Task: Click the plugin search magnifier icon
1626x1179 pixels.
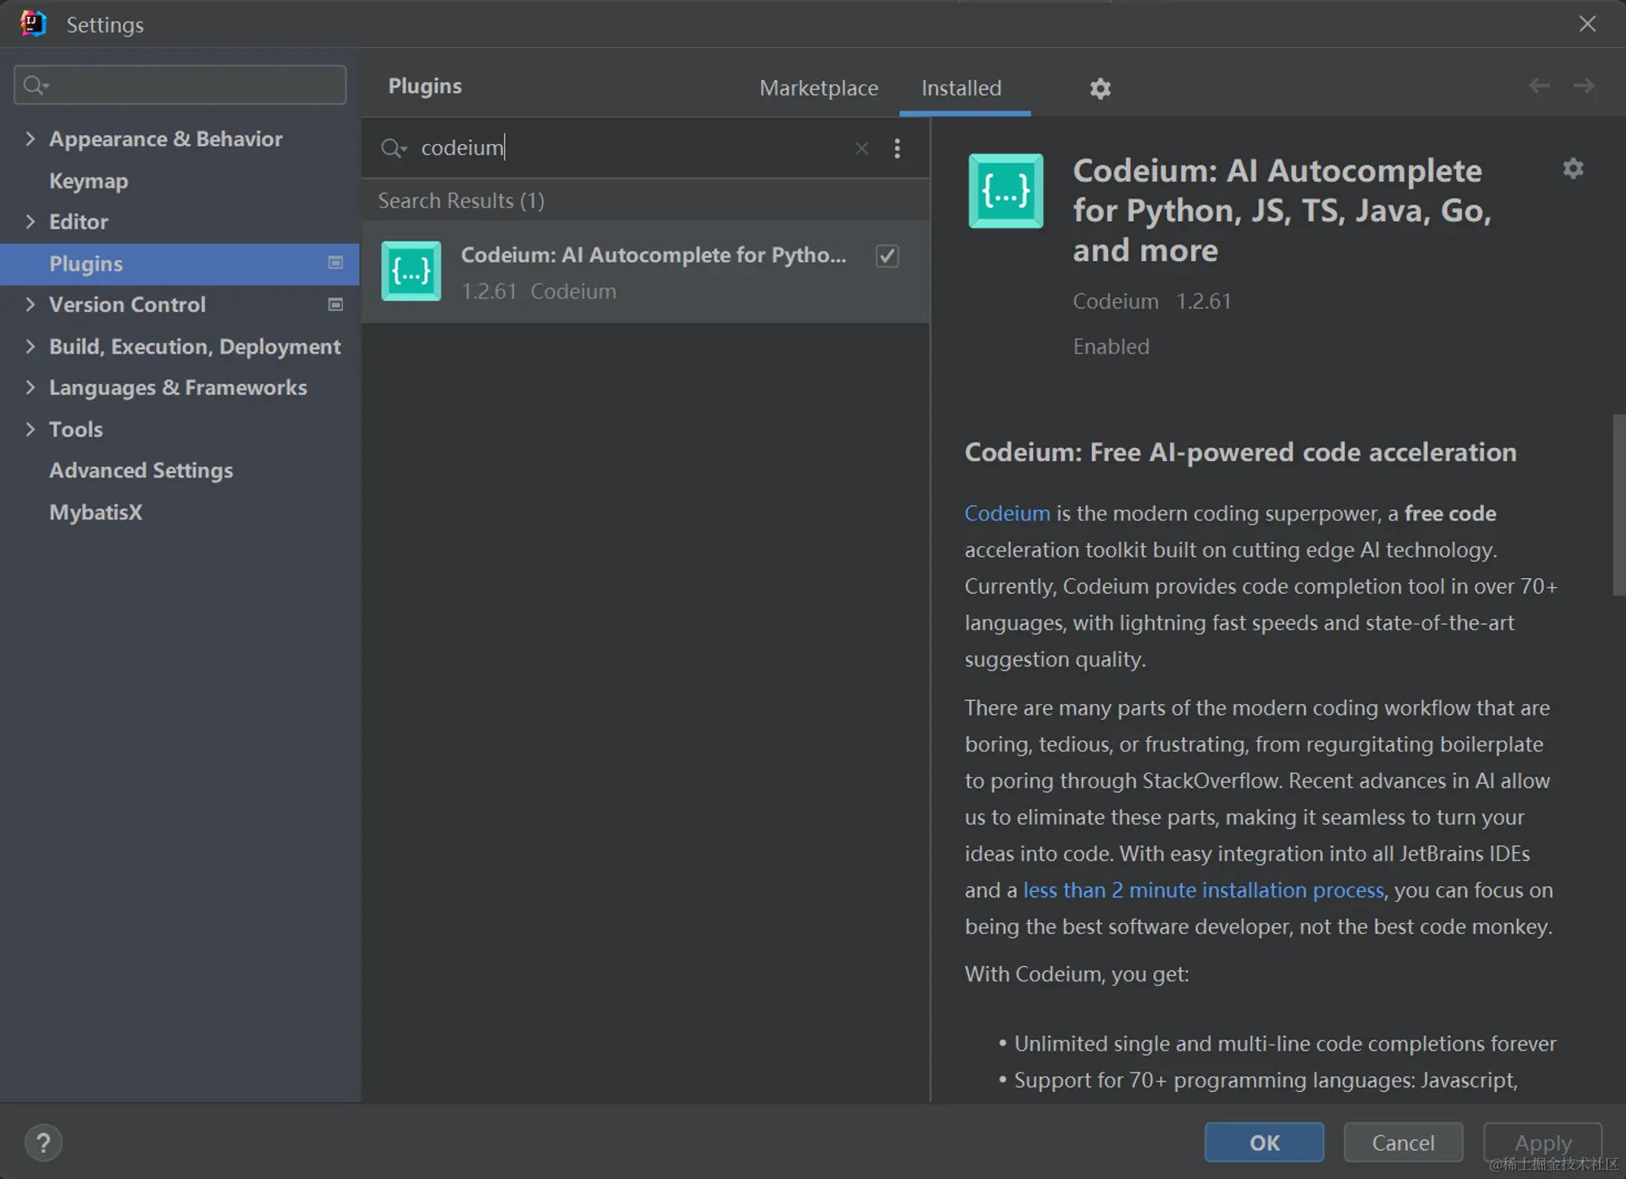Action: [393, 148]
